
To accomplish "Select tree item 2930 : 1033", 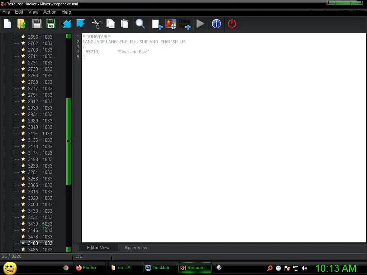I will pos(40,108).
